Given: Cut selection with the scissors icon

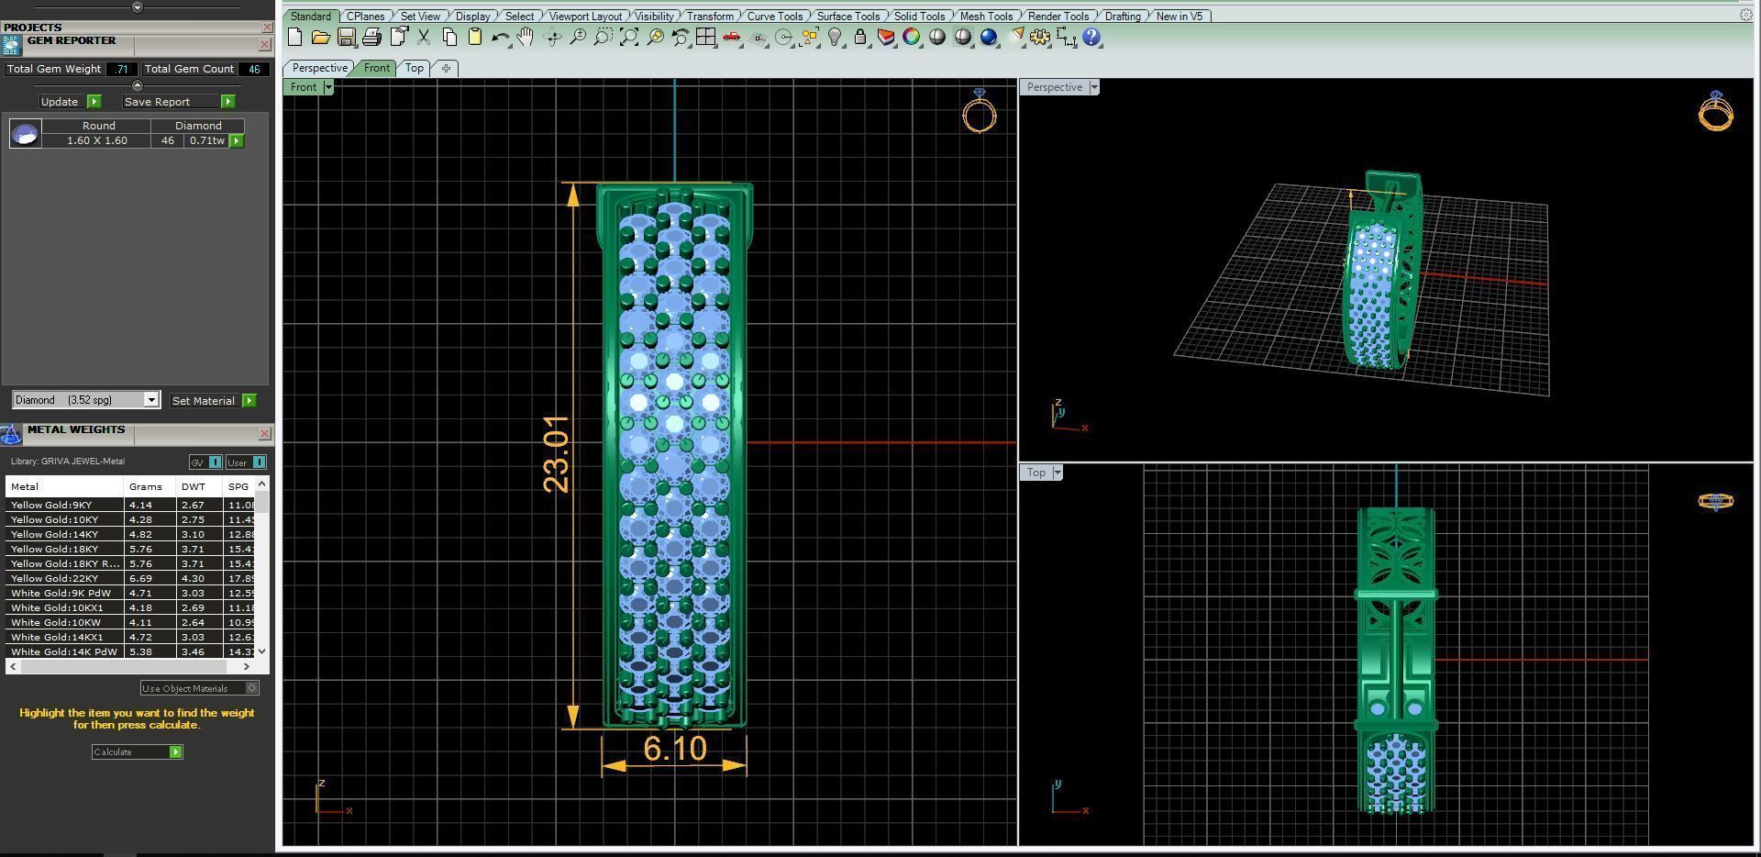Looking at the screenshot, I should [424, 37].
